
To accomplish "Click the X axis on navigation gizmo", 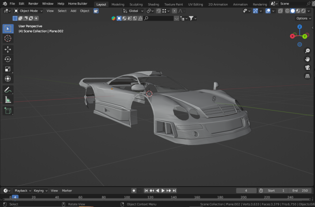I will coord(292,36).
